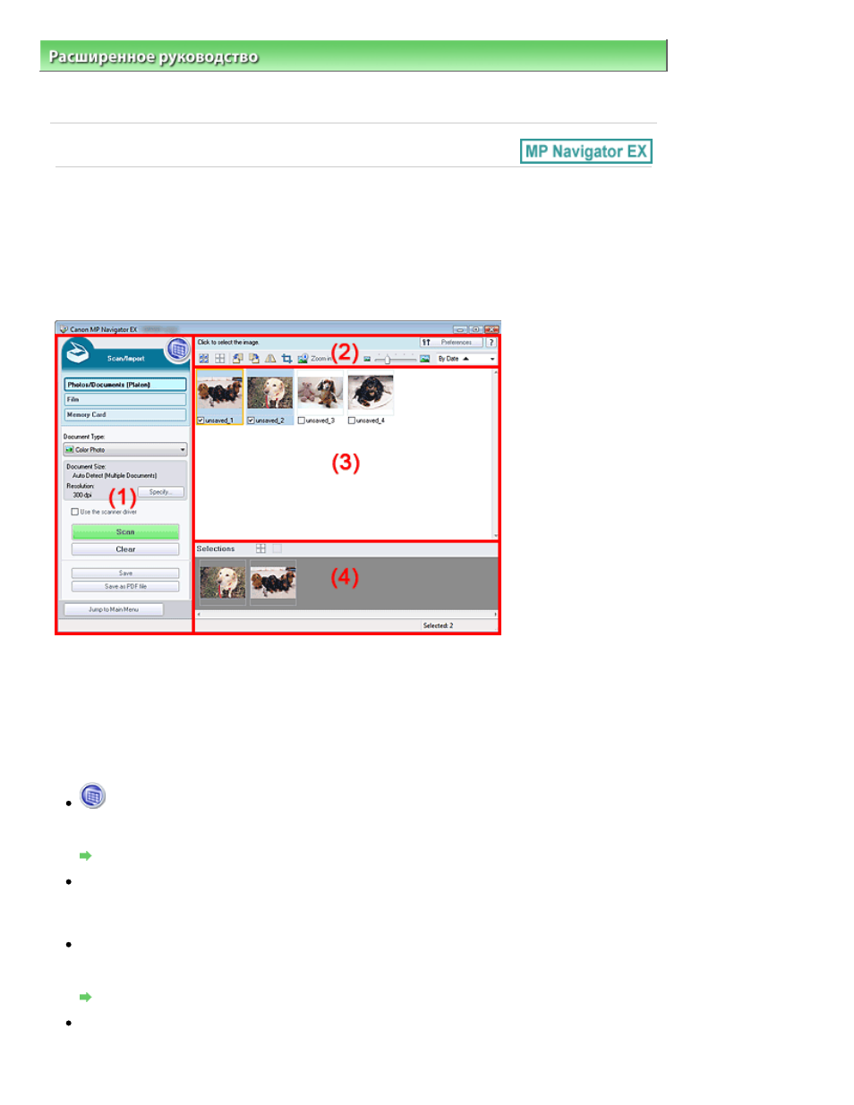This screenshot has height=1105, width=854.
Task: Select the unsaved_4 dog thumbnail
Action: [371, 392]
